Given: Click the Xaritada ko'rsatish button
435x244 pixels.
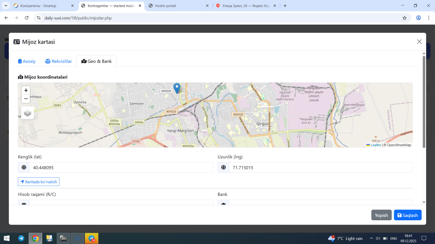Looking at the screenshot, I should [39, 182].
